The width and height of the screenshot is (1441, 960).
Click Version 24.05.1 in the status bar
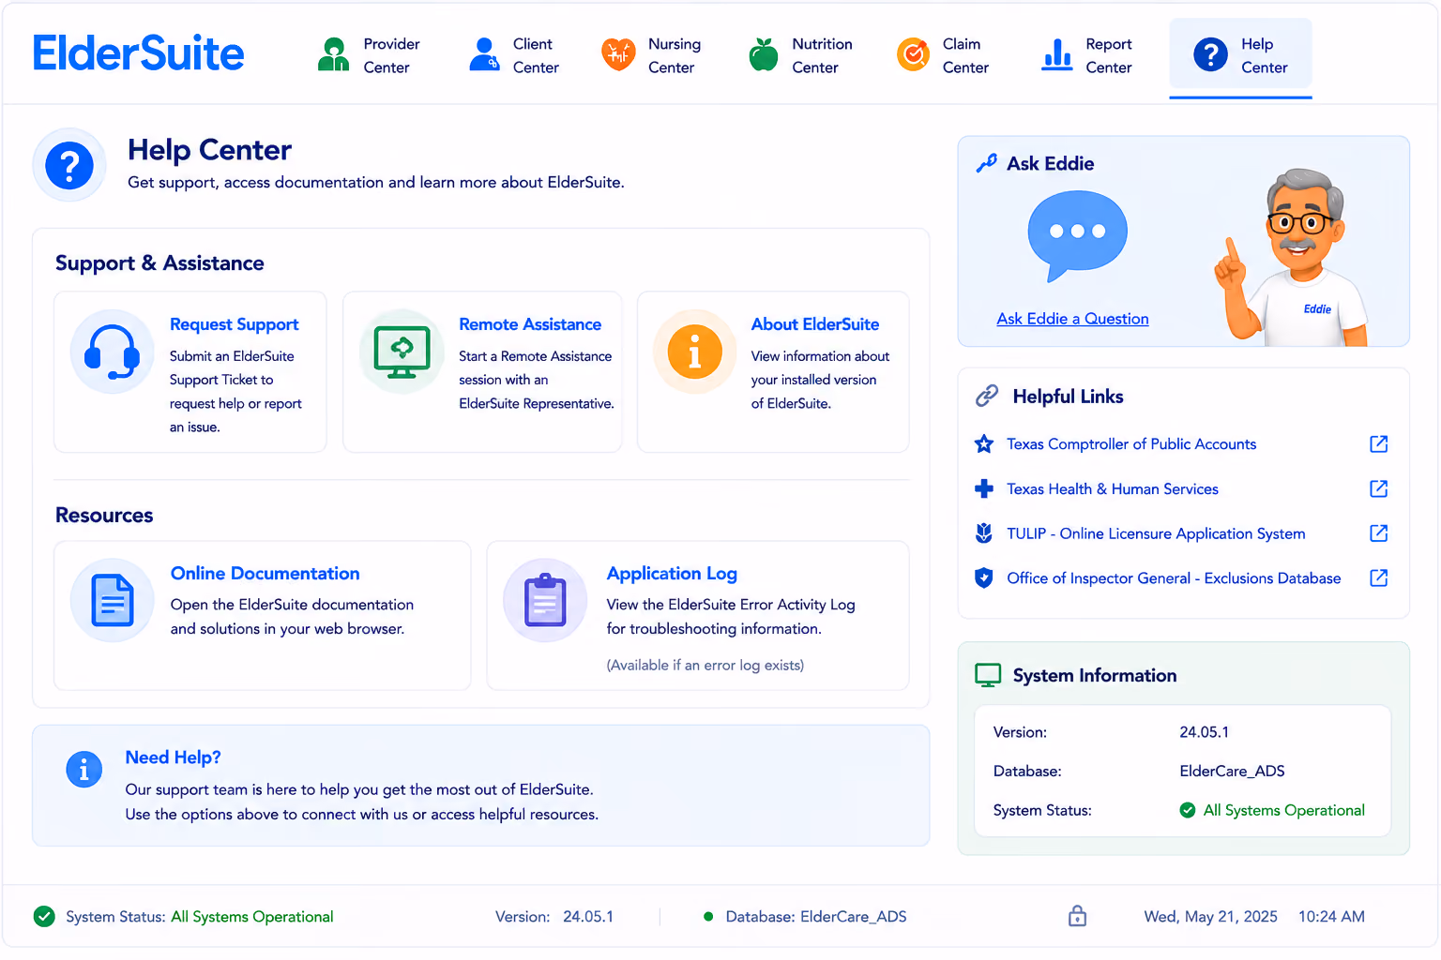[554, 917]
